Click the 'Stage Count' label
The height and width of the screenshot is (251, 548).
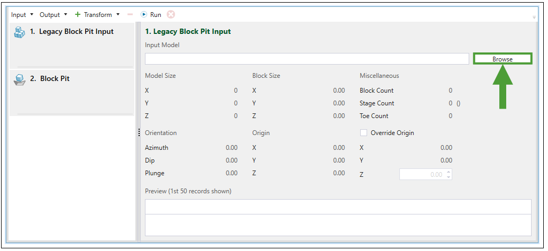[x=377, y=103]
